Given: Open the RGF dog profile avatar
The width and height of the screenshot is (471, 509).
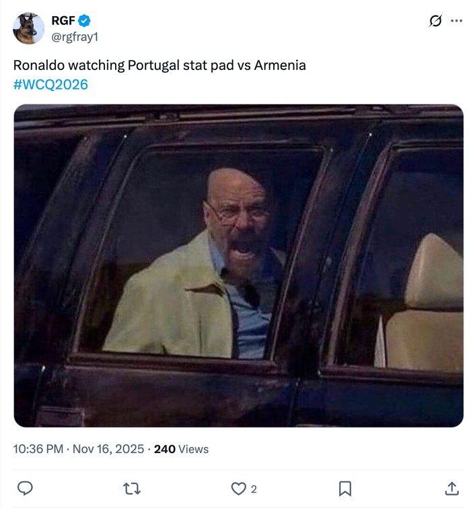Looking at the screenshot, I should [x=29, y=28].
